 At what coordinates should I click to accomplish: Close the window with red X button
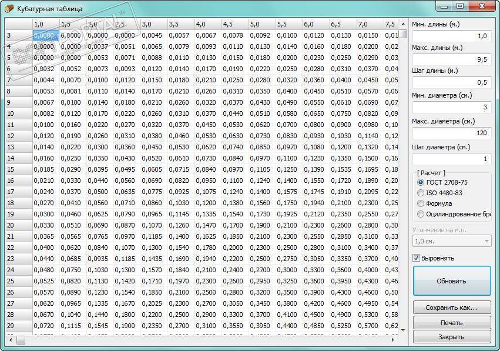(482, 6)
